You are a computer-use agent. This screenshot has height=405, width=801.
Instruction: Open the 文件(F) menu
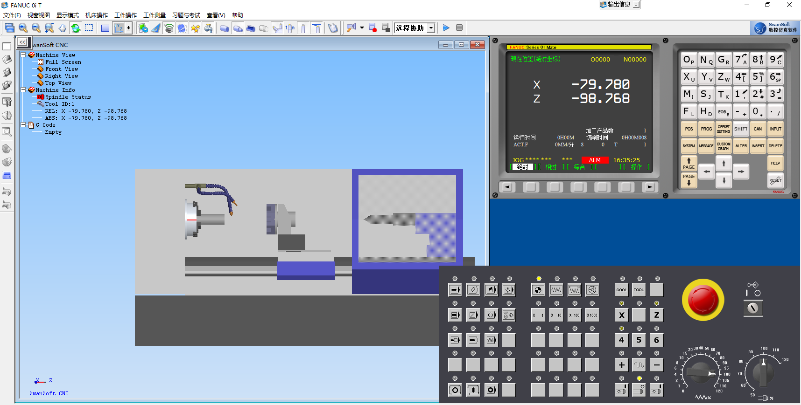12,15
